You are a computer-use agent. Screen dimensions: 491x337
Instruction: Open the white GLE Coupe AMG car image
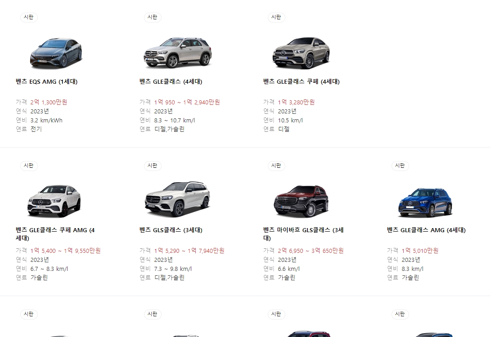[54, 201]
